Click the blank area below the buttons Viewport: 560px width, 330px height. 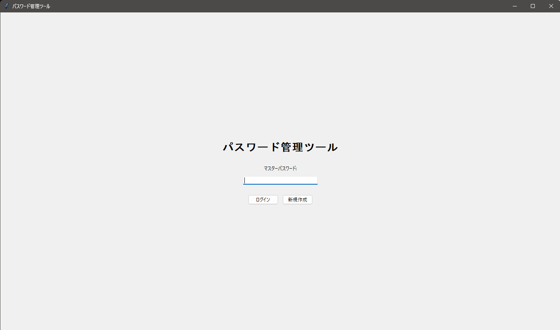(280, 260)
